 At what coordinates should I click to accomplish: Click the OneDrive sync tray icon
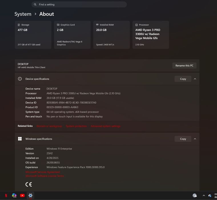tap(210, 195)
